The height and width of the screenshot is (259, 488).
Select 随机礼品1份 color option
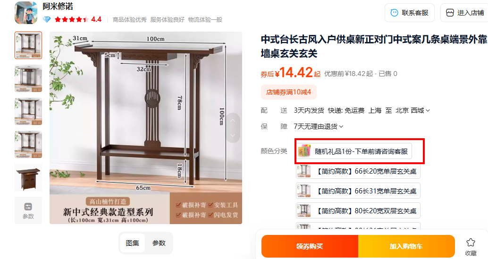[354, 151]
